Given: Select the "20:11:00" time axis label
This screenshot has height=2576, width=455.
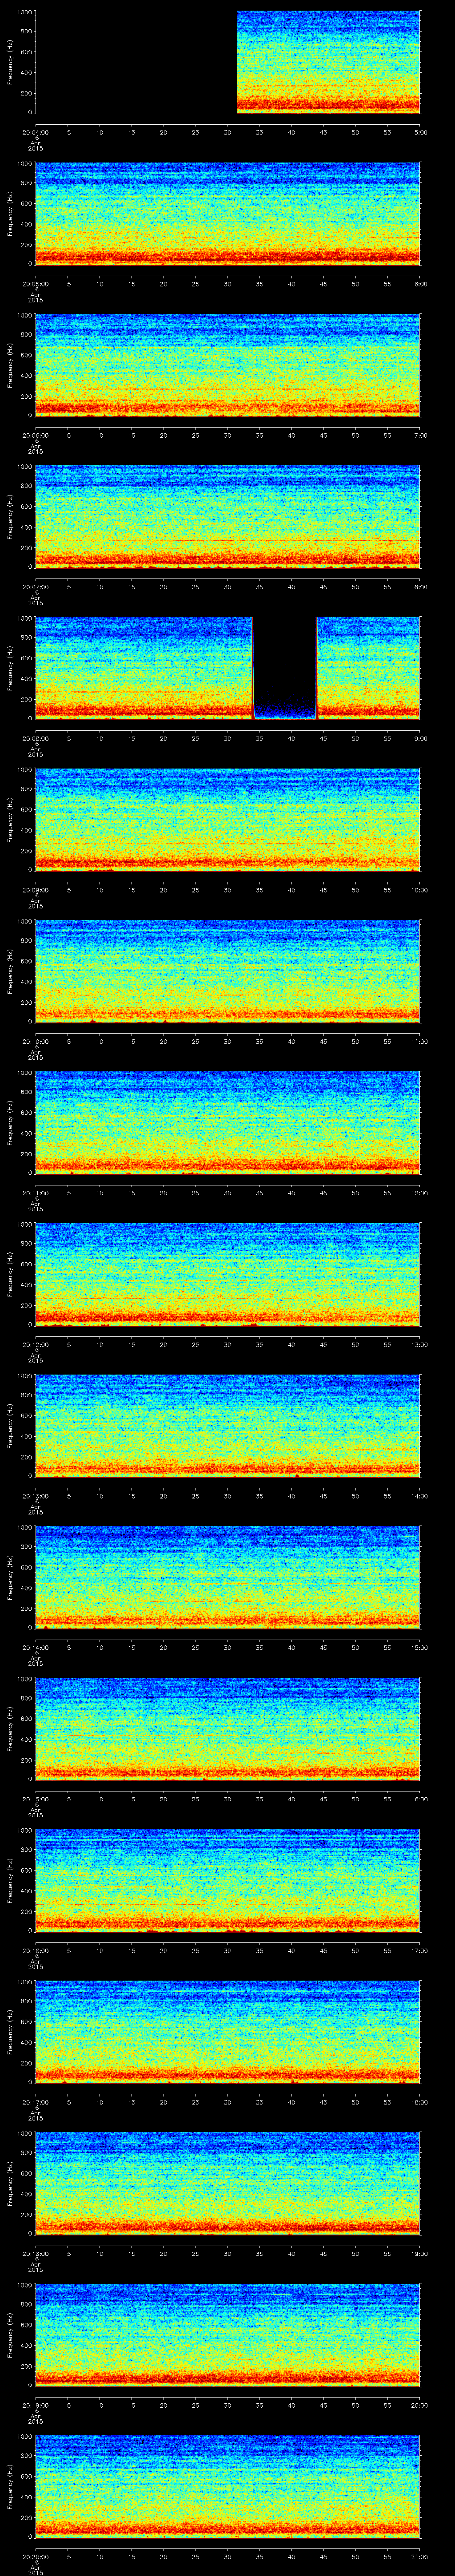Looking at the screenshot, I should pos(35,1192).
